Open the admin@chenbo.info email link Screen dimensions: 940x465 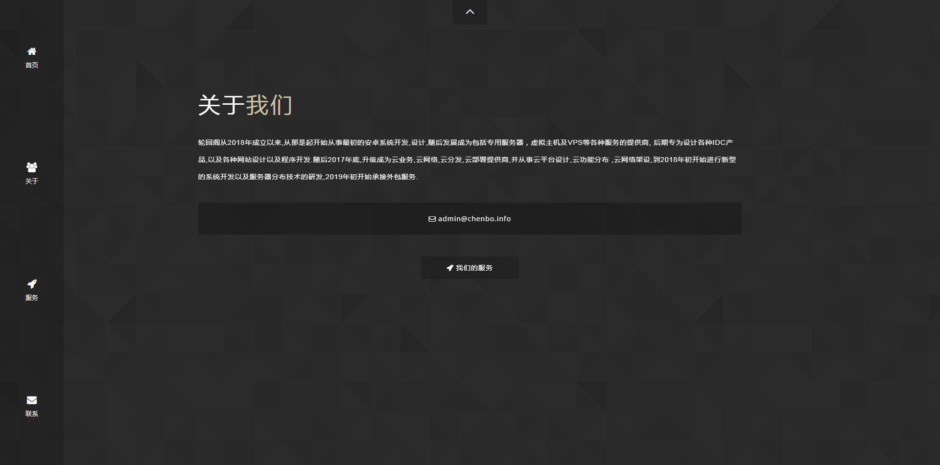pos(474,219)
